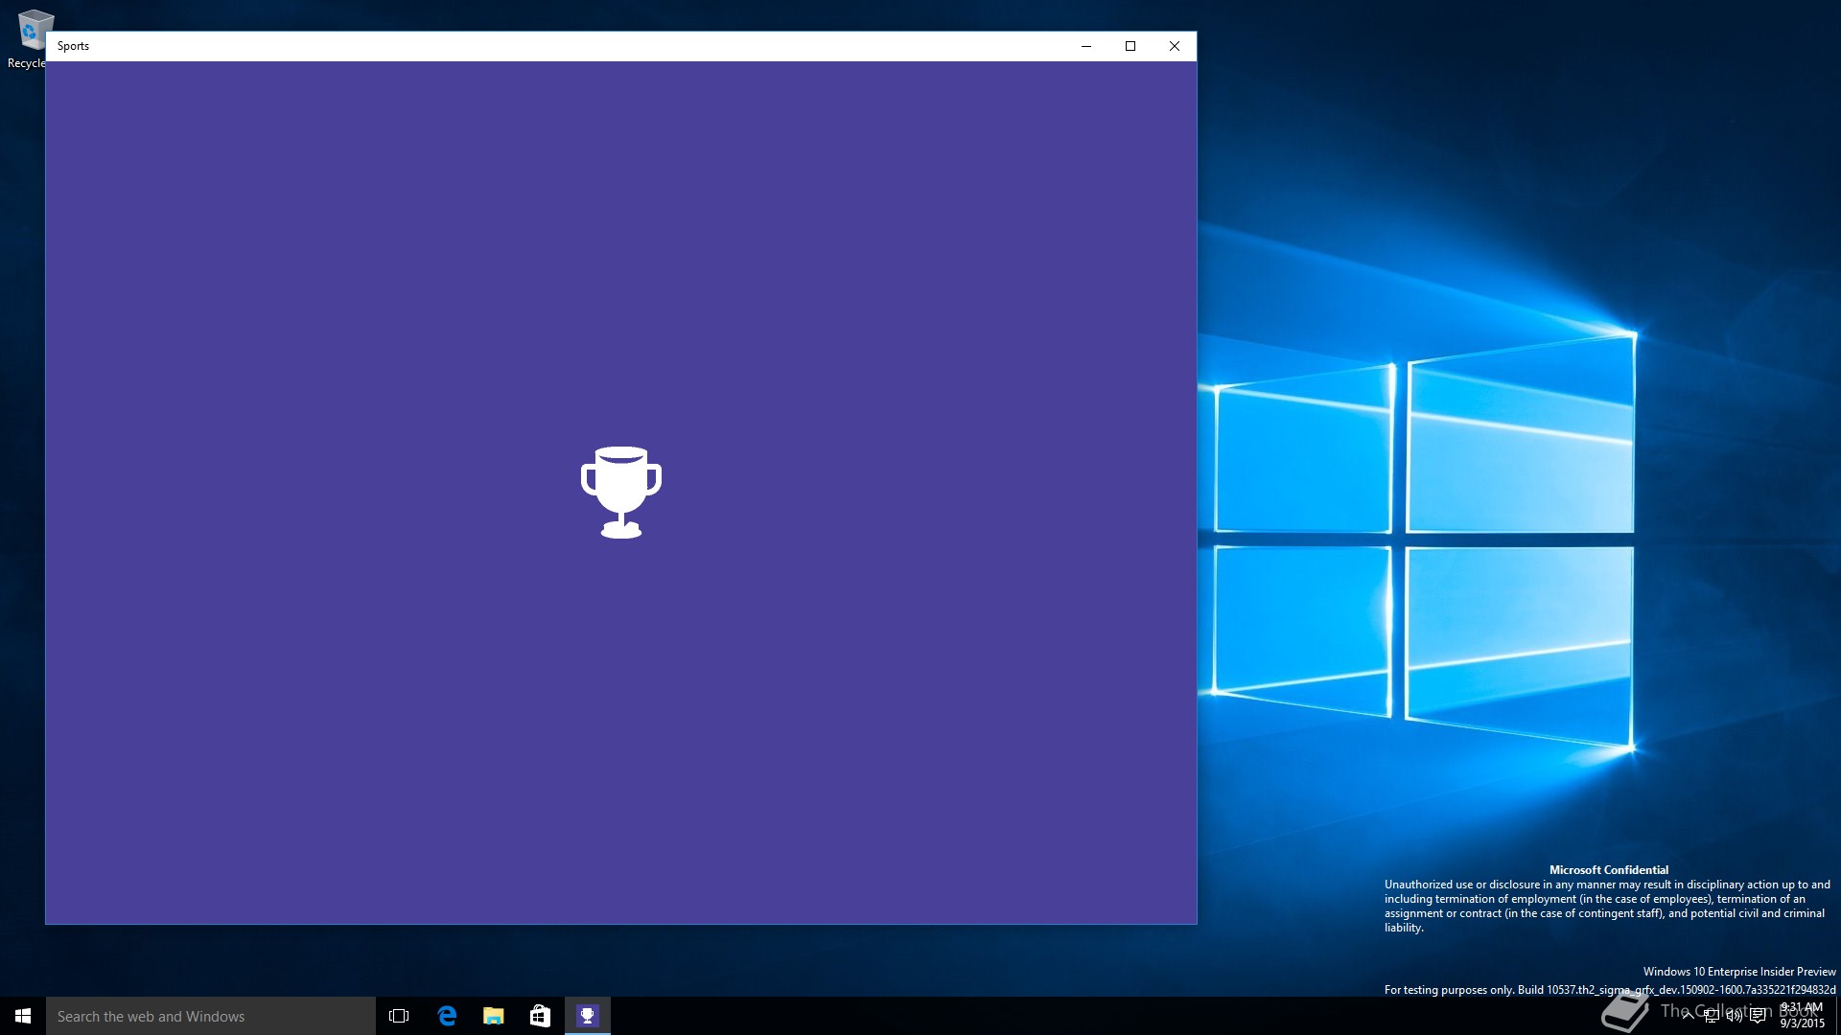1841x1035 pixels.
Task: Click the Sports app trophy icon on taskbar
Action: tap(588, 1016)
